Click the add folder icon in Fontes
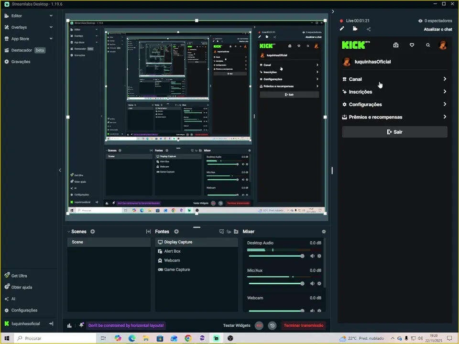Screen dimensions: 459x344 pos(236,231)
